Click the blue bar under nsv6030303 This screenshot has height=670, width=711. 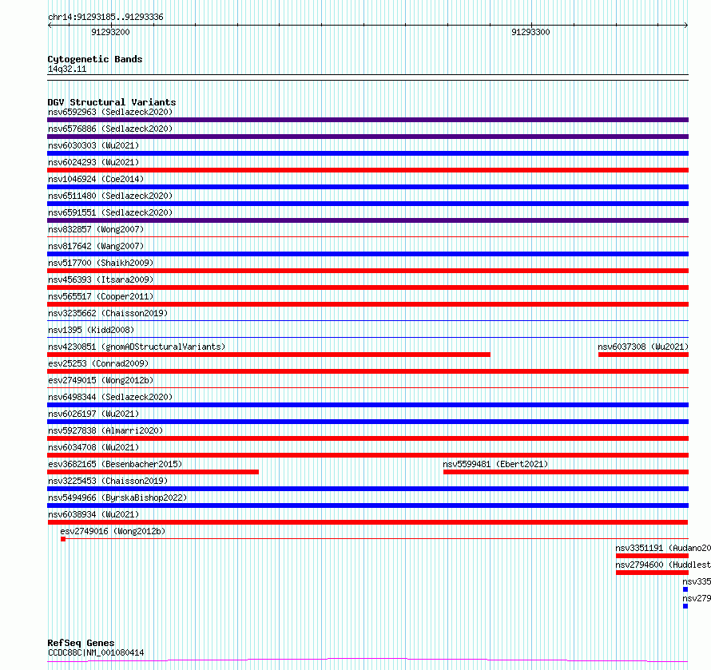point(367,153)
